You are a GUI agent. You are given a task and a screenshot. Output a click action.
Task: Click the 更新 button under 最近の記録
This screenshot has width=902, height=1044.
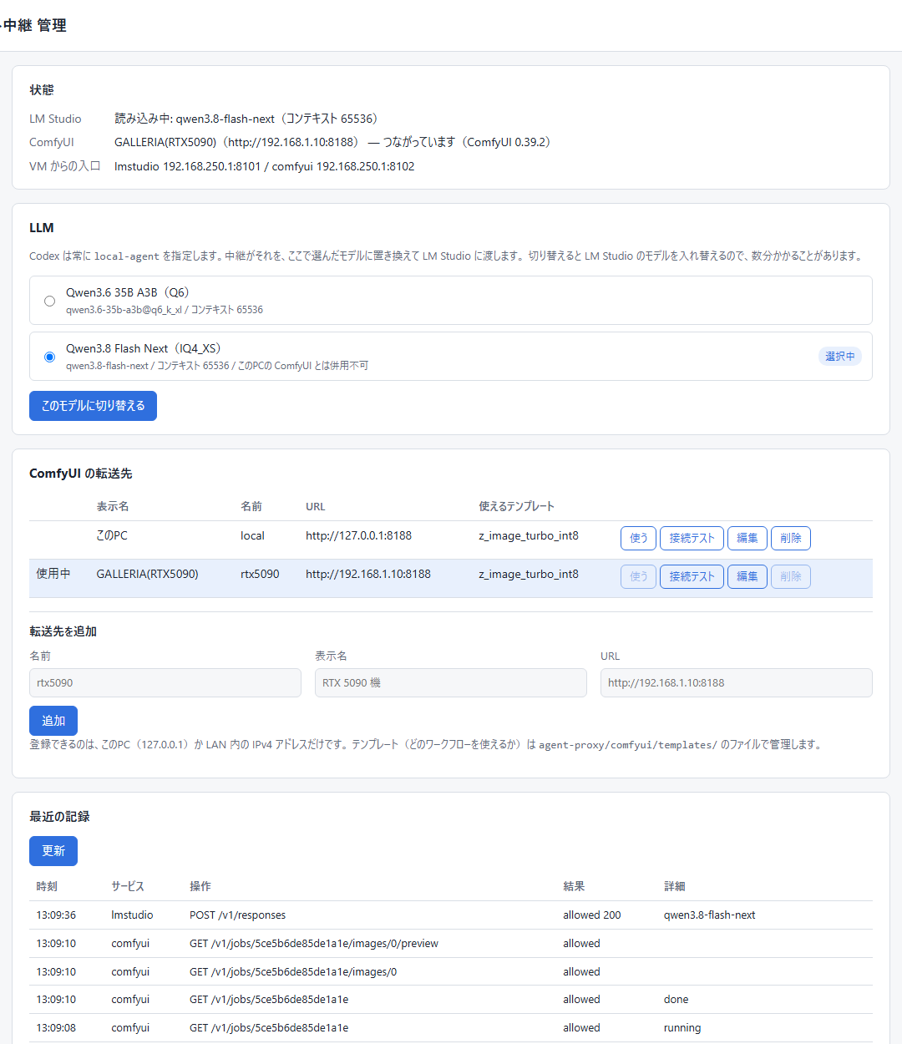tap(53, 851)
